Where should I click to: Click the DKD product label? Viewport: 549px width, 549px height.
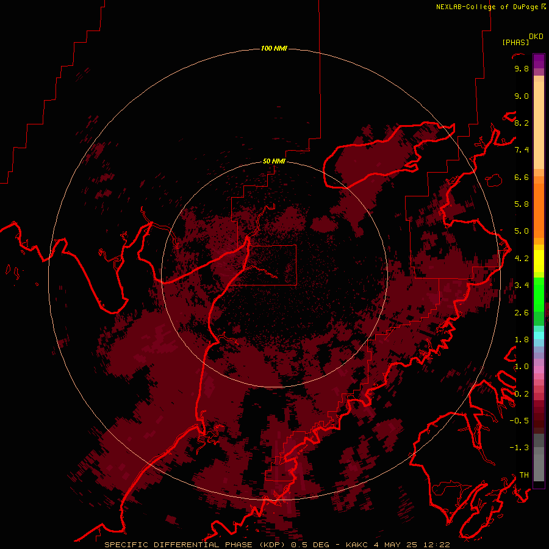(536, 37)
